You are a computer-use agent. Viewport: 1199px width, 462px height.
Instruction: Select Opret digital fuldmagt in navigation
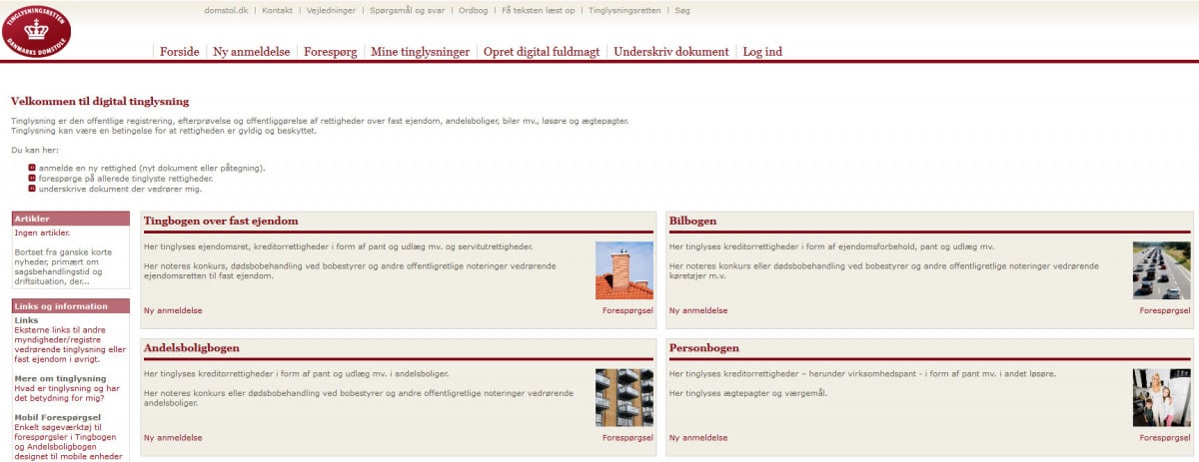(542, 52)
